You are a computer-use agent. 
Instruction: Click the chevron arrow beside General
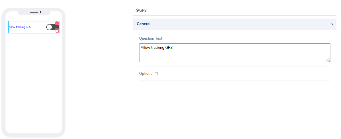pos(332,24)
